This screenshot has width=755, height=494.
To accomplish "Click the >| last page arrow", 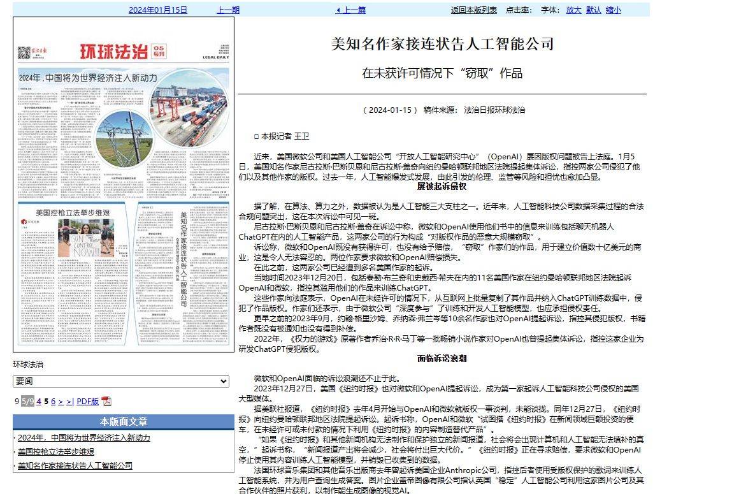I will click(70, 402).
